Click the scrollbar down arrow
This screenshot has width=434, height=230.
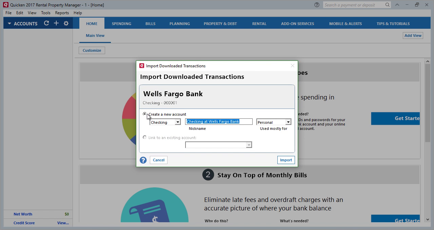(x=428, y=219)
